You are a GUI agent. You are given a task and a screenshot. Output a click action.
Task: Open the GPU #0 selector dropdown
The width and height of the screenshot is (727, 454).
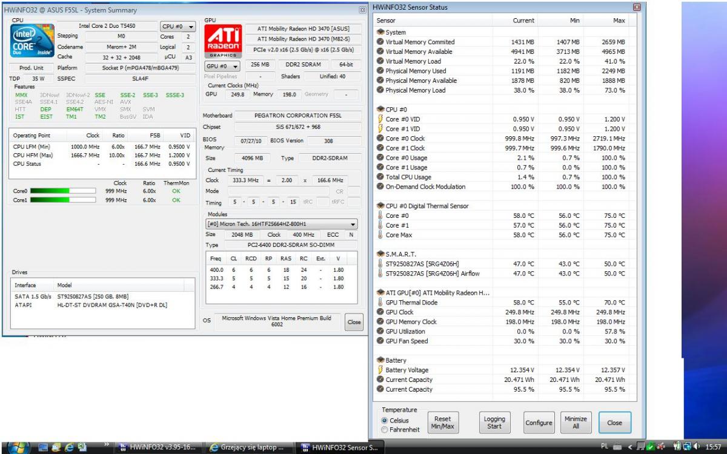[x=222, y=66]
